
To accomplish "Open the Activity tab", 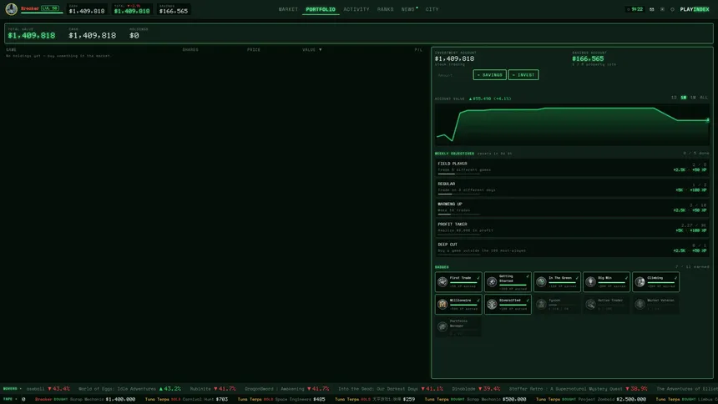I will (x=356, y=9).
